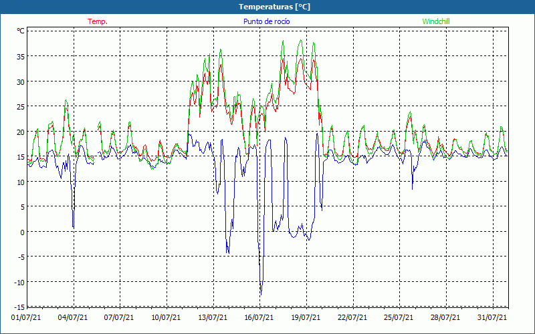Screen dimensions: 535x334
Task: Click the 28/07/21 date label
Action: [445, 318]
